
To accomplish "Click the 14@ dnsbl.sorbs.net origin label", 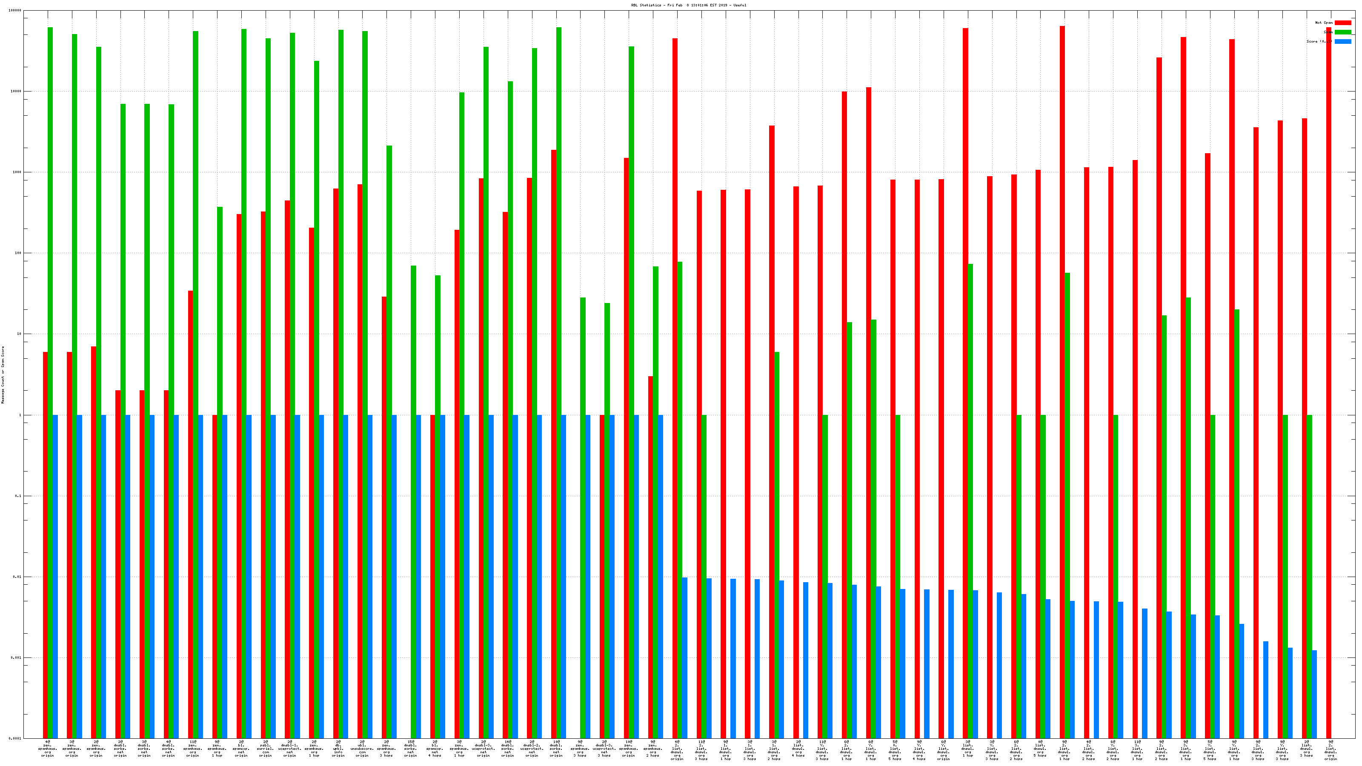I will coord(508,749).
